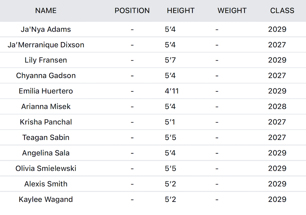Click Emilia Huertero's 4'11 height cell
This screenshot has width=306, height=215.
point(172,91)
